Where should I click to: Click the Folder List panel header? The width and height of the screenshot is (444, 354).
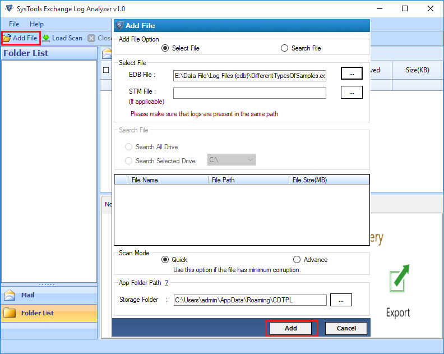coord(49,53)
